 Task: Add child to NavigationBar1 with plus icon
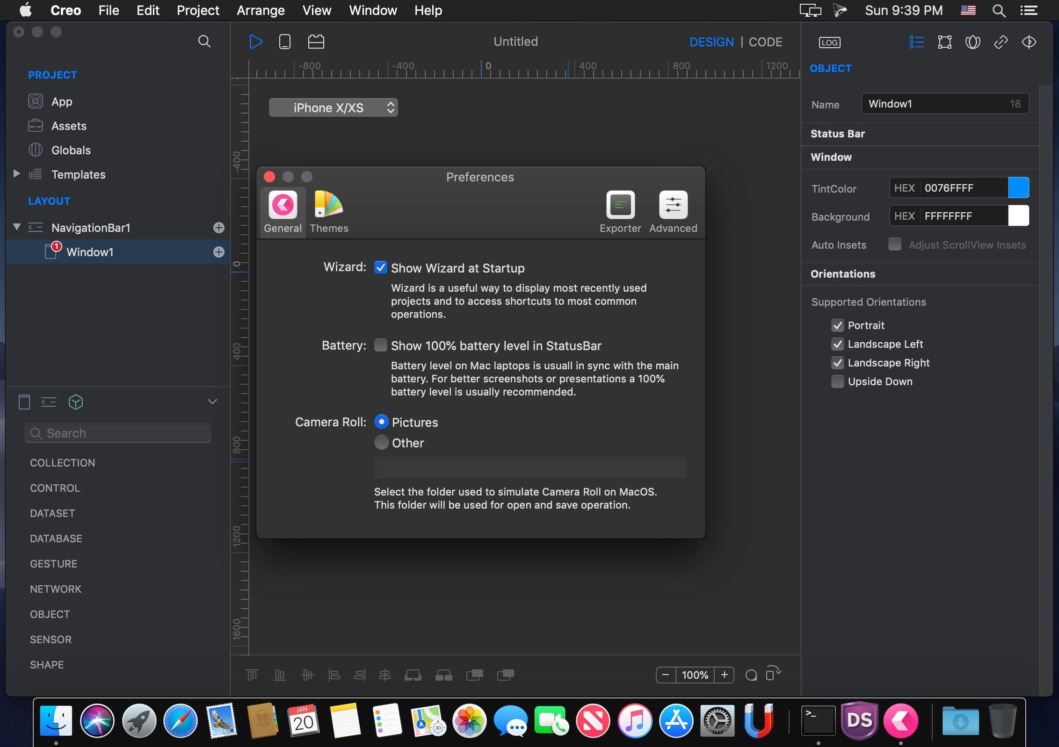pos(218,228)
